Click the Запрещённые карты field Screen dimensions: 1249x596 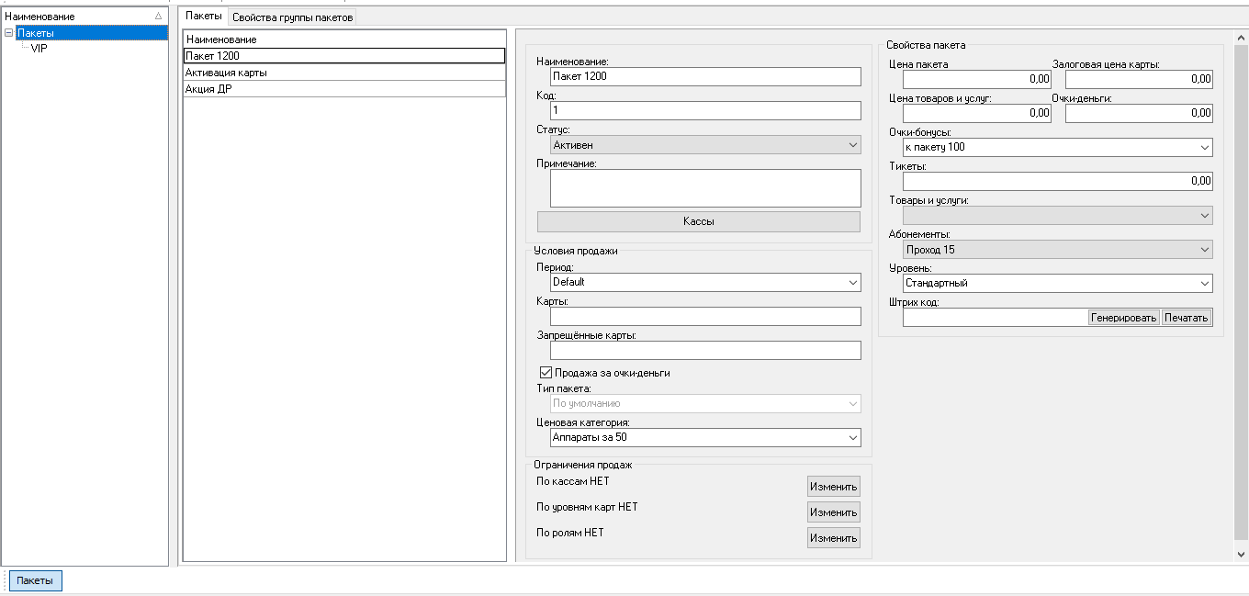705,350
